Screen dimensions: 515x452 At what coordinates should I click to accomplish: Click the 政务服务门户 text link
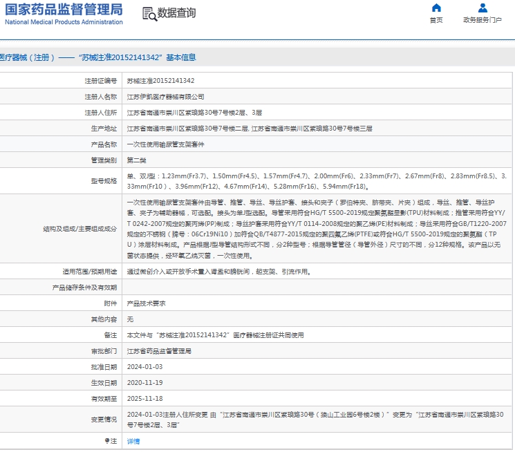coord(483,20)
